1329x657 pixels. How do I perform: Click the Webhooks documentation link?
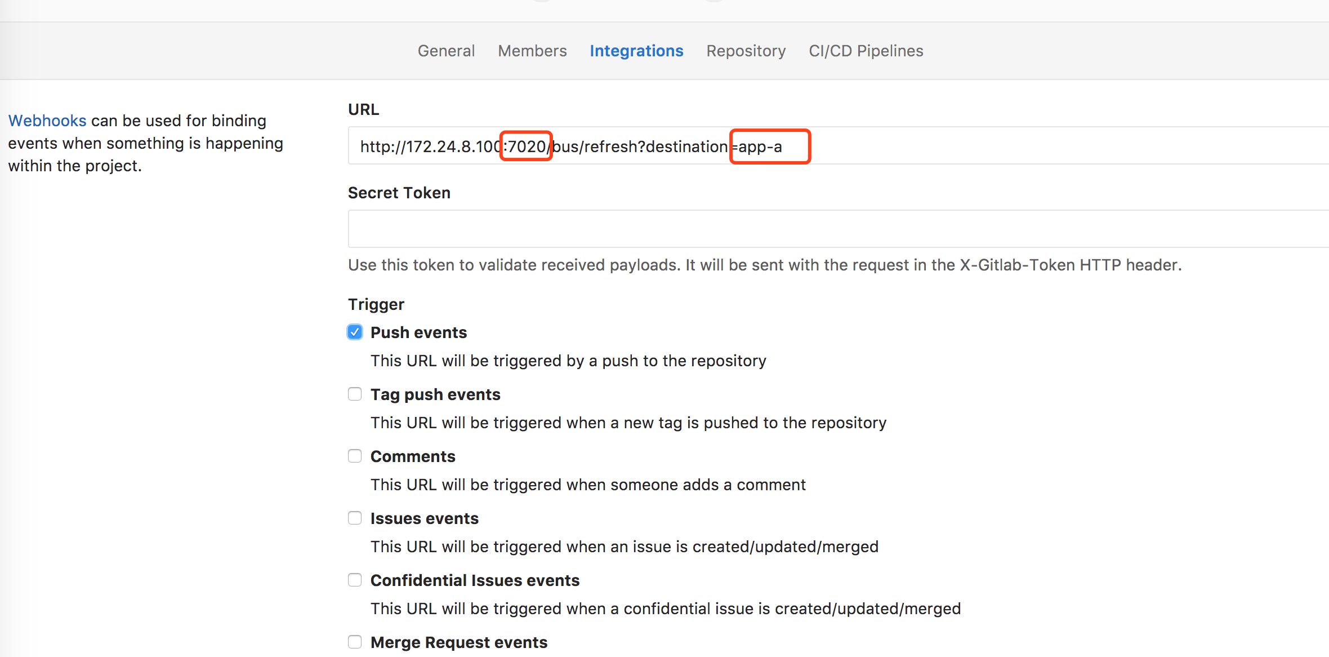[x=47, y=121]
